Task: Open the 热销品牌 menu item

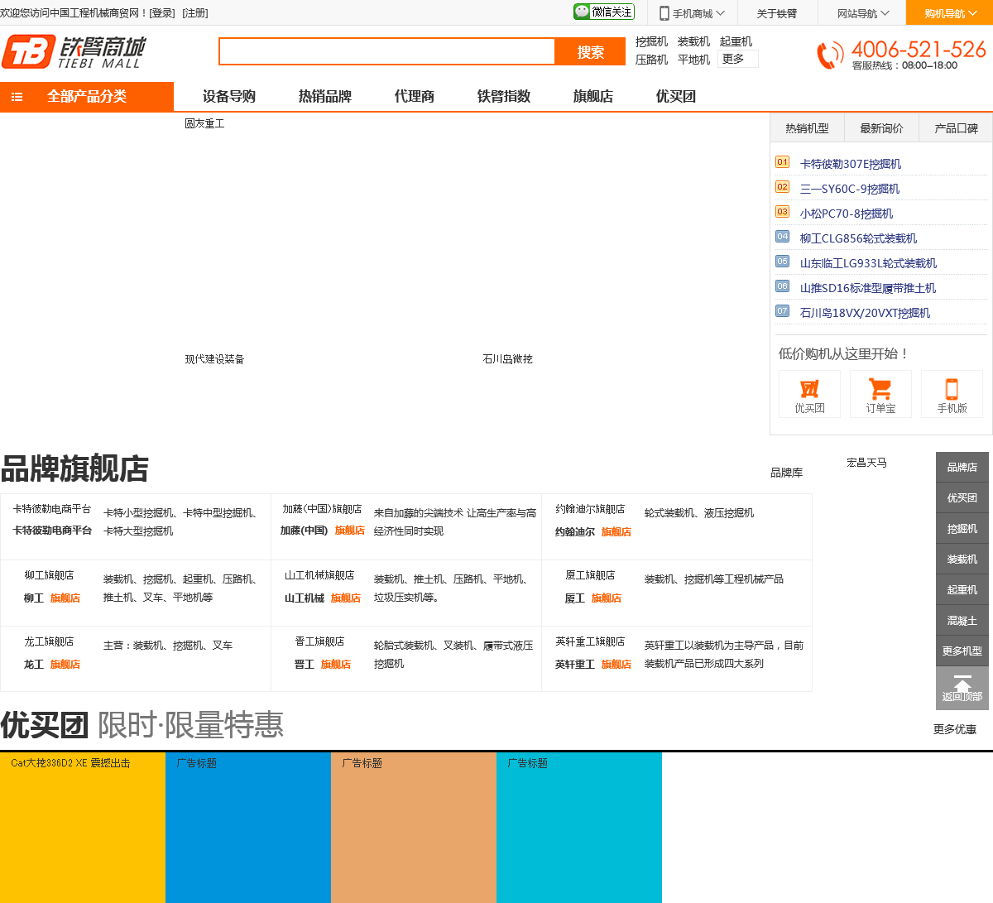Action: click(325, 97)
